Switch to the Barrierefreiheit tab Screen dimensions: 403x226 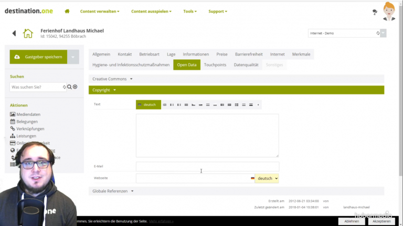(249, 54)
